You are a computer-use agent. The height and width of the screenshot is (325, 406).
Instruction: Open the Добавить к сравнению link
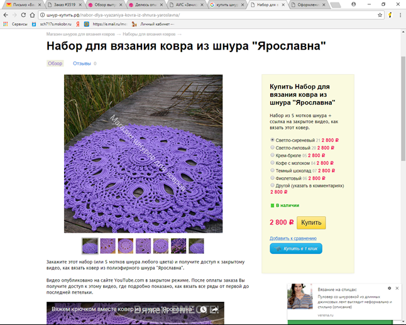click(x=293, y=238)
